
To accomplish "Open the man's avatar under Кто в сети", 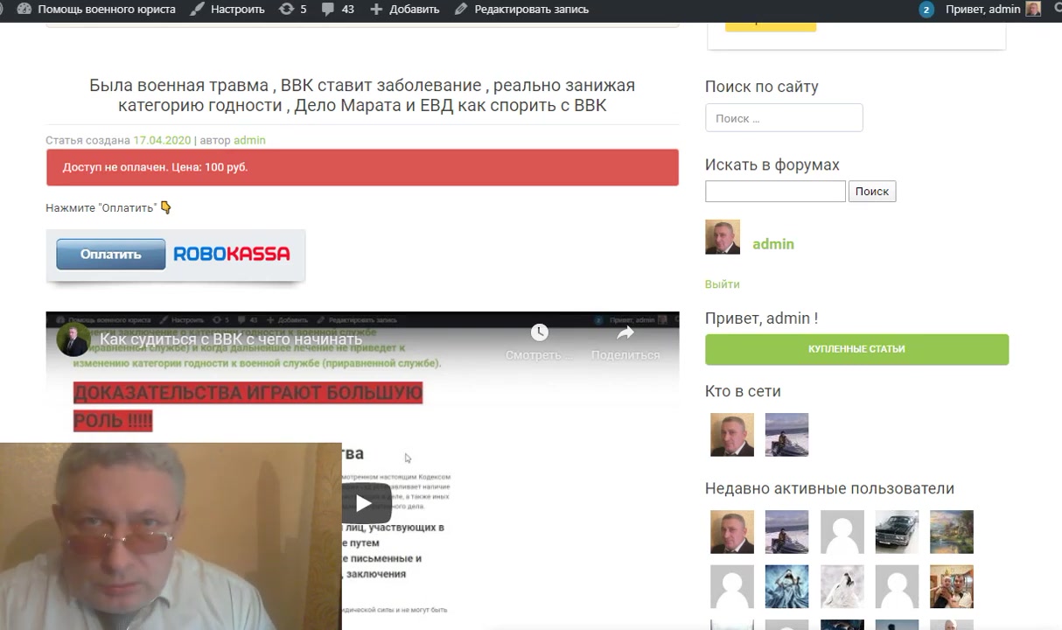I will (732, 435).
